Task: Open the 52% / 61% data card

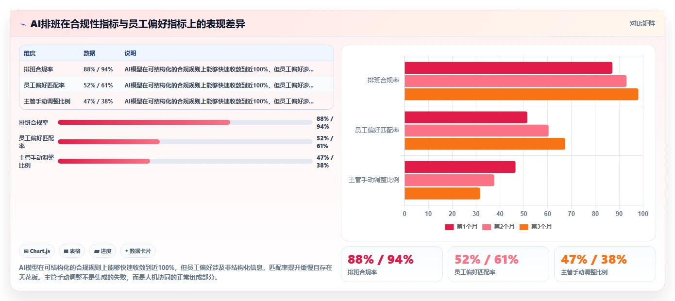Action: (498, 264)
